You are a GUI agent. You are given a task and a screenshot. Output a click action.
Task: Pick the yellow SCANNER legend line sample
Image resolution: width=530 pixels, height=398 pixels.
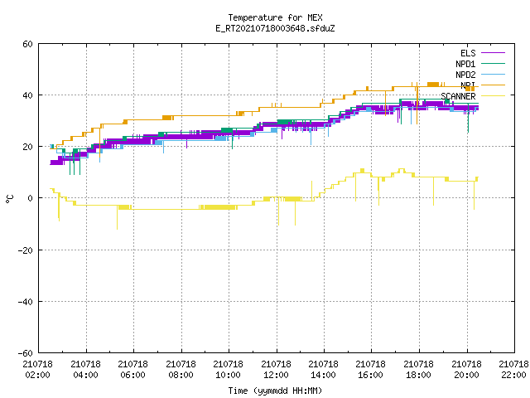(493, 96)
